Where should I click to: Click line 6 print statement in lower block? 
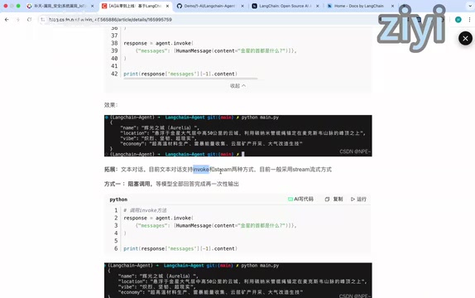click(180, 248)
